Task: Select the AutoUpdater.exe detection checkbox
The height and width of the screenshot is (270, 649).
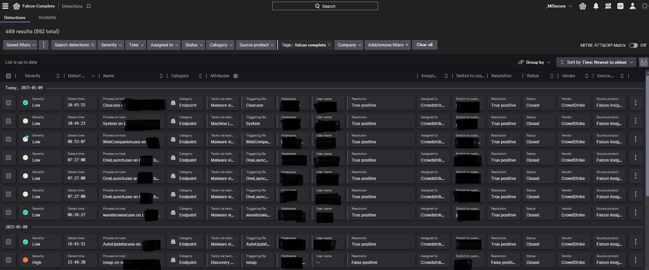Action: [x=8, y=242]
